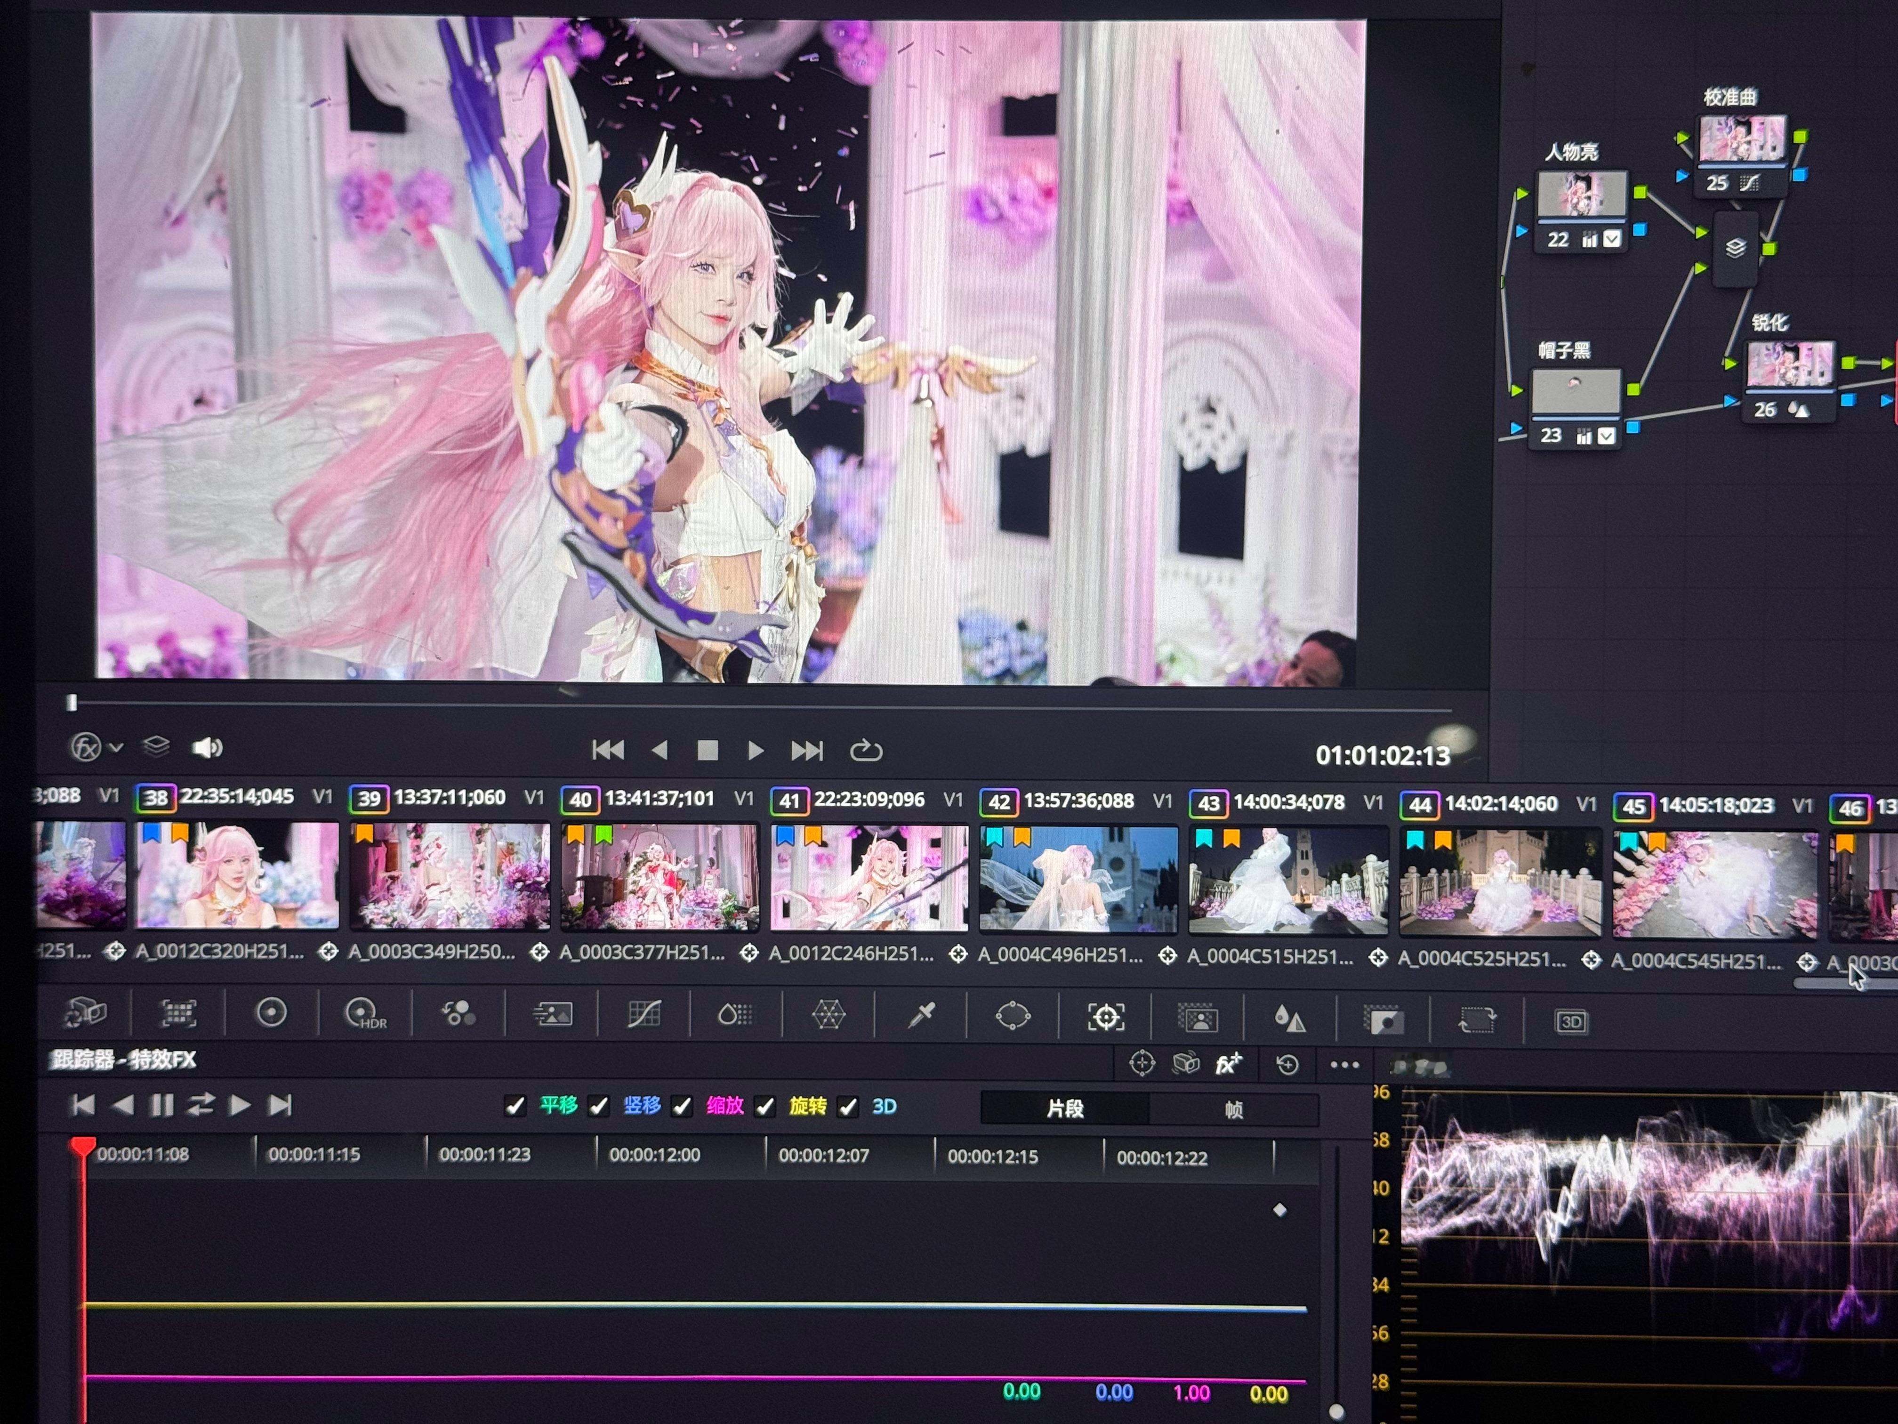The image size is (1898, 1424).
Task: Play viewer in reverse
Action: 659,750
